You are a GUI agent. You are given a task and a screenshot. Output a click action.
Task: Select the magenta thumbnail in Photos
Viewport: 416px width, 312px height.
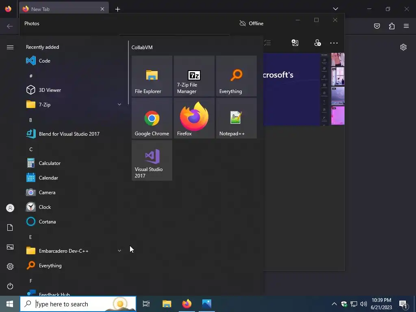[338, 115]
